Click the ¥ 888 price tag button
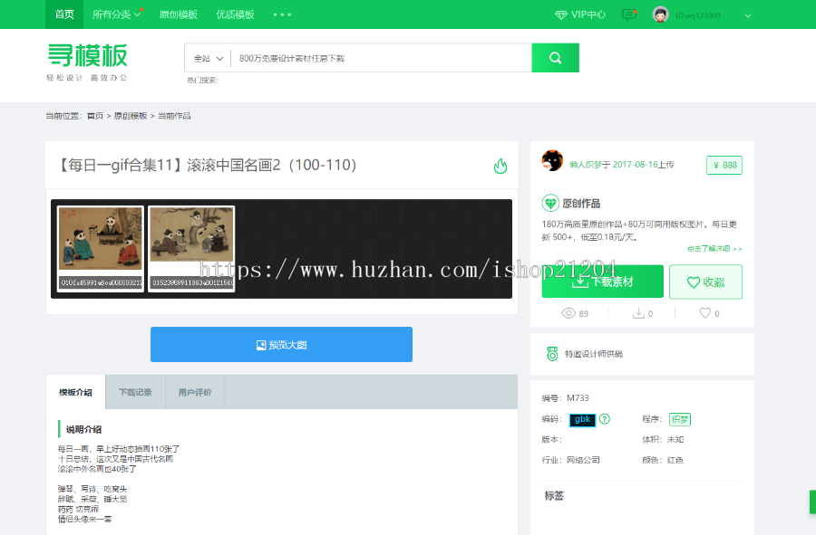Viewport: 816px width, 535px height. tap(724, 165)
